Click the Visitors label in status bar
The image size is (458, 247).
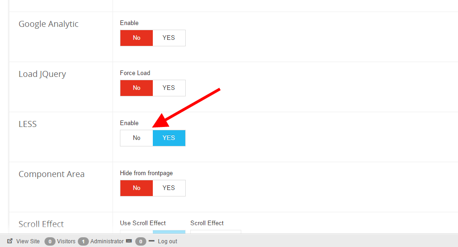66,241
